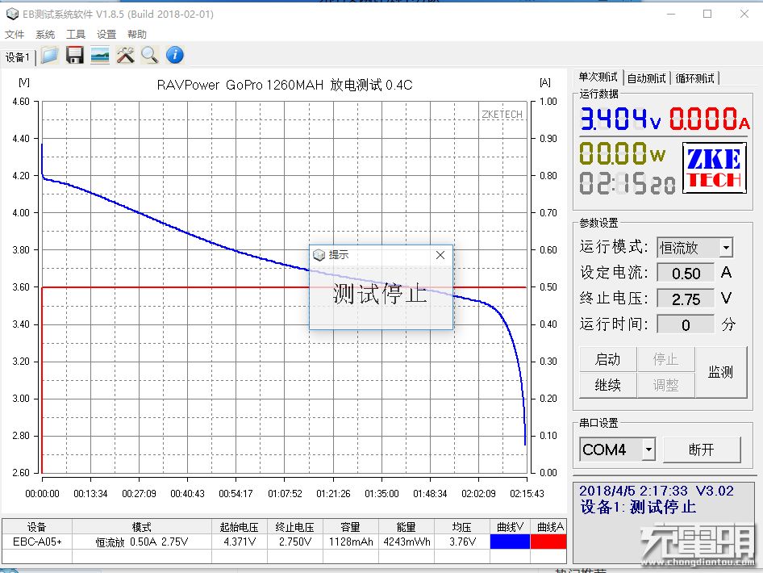
Task: Switch to the 自动测试 tab
Action: tap(646, 78)
